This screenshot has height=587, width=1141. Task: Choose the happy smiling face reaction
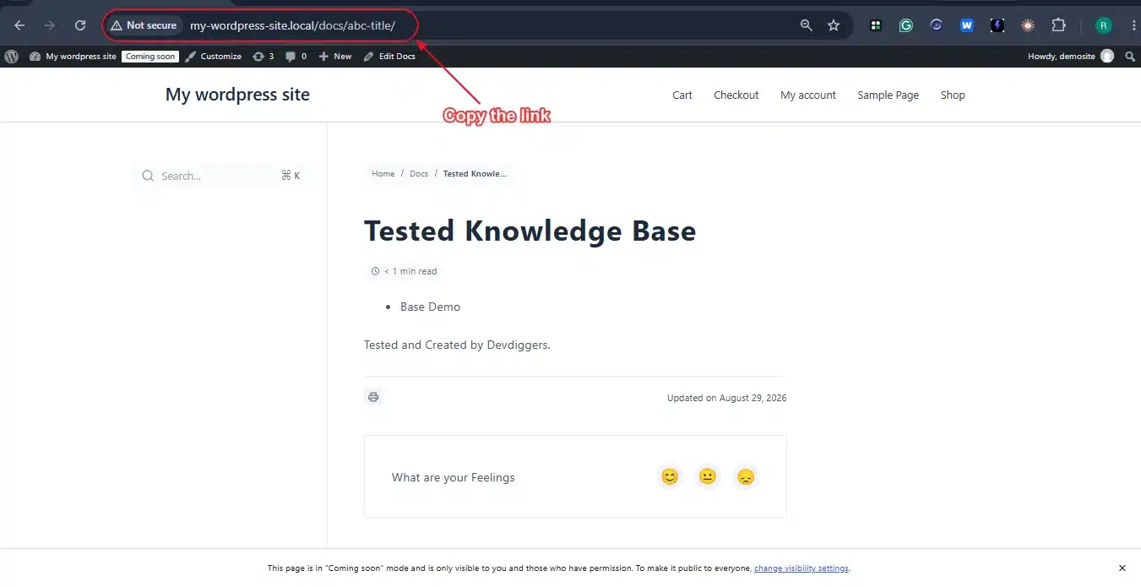tap(670, 477)
